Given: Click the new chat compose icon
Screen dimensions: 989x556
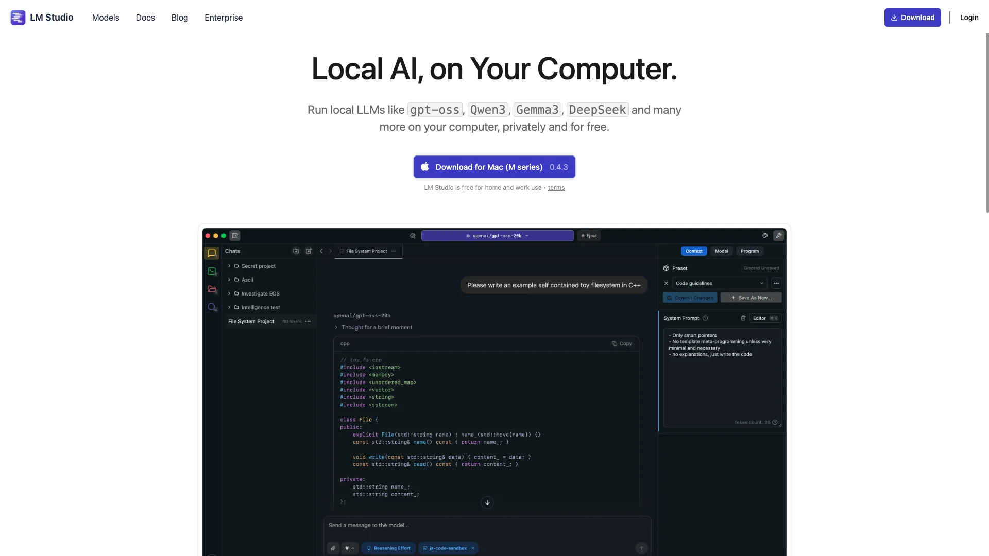Looking at the screenshot, I should tap(309, 251).
